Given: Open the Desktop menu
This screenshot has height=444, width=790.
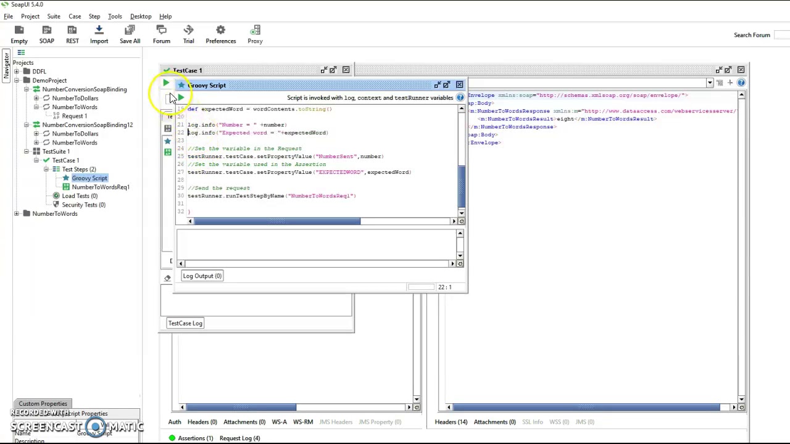Looking at the screenshot, I should point(141,16).
